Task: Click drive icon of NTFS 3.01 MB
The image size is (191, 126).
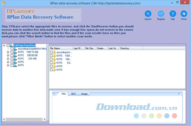Action: 15,59
